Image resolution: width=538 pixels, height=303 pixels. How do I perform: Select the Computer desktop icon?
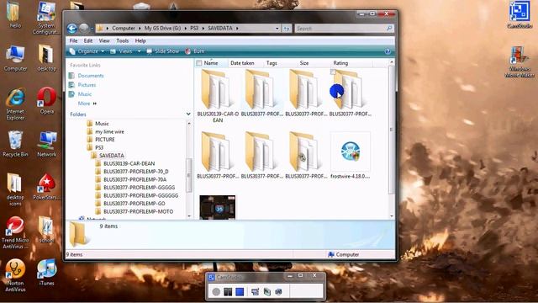pyautogui.click(x=15, y=58)
